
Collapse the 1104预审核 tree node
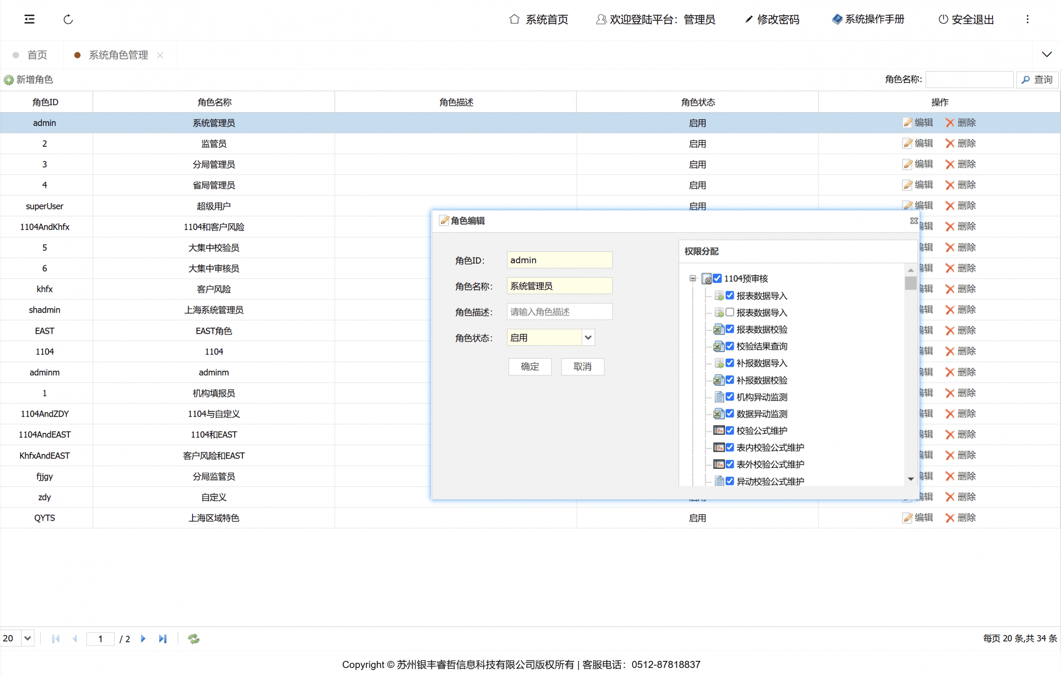[x=693, y=278]
